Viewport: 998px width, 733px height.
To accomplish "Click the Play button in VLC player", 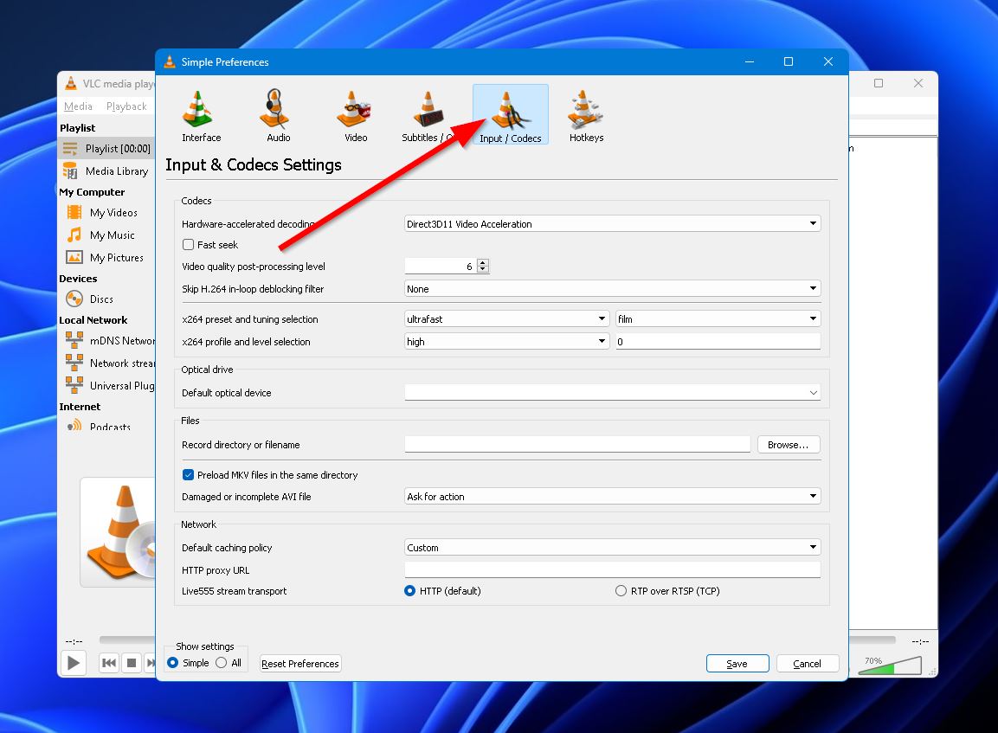I will 74,663.
